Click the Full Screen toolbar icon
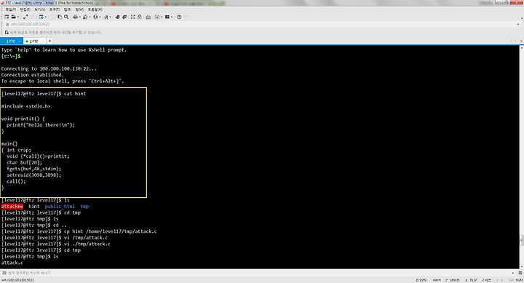 click(133, 17)
